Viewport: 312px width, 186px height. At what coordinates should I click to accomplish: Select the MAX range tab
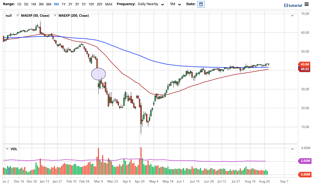(x=109, y=4)
